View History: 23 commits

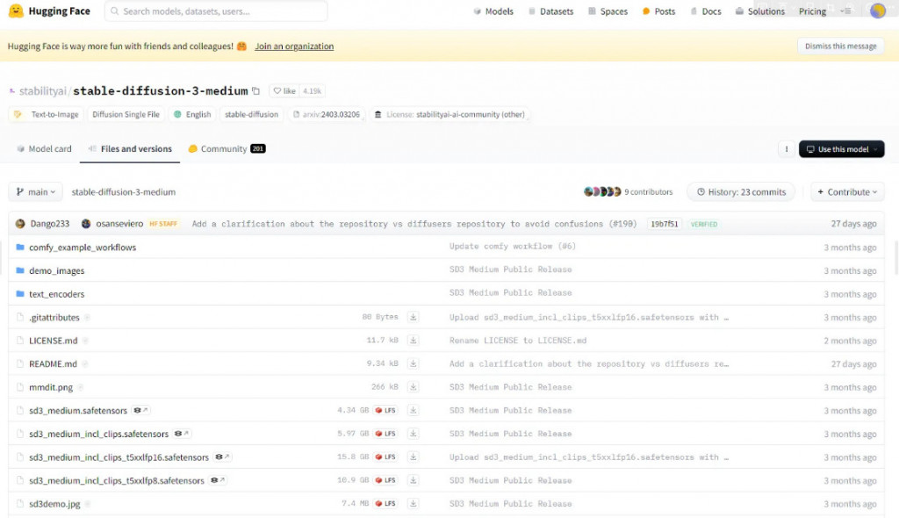(x=741, y=191)
